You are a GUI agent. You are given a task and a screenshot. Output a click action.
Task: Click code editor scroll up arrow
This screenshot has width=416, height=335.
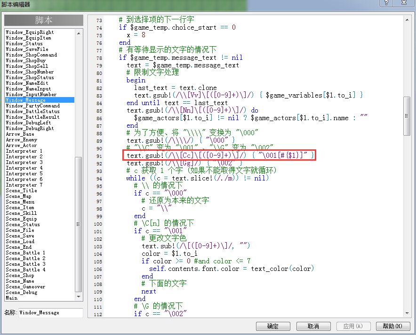point(407,20)
